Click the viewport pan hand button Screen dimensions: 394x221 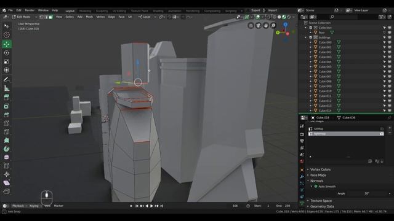[x=265, y=25]
